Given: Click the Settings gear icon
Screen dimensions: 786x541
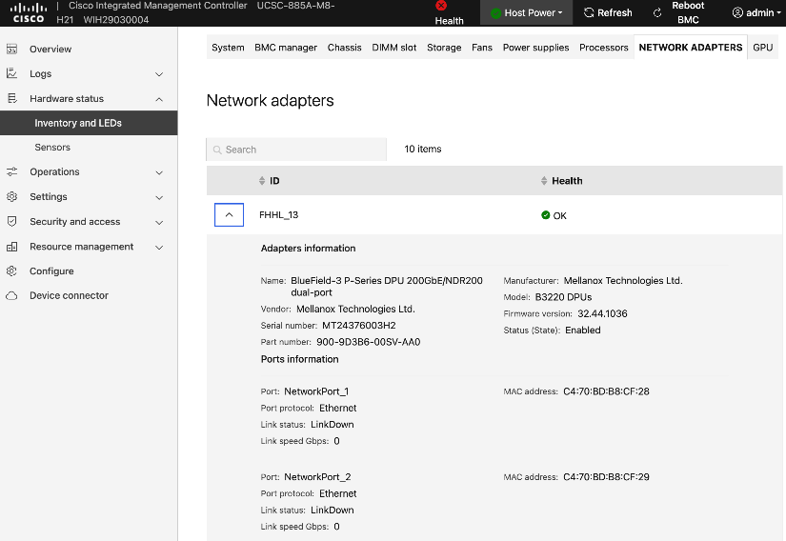Looking at the screenshot, I should pos(12,196).
